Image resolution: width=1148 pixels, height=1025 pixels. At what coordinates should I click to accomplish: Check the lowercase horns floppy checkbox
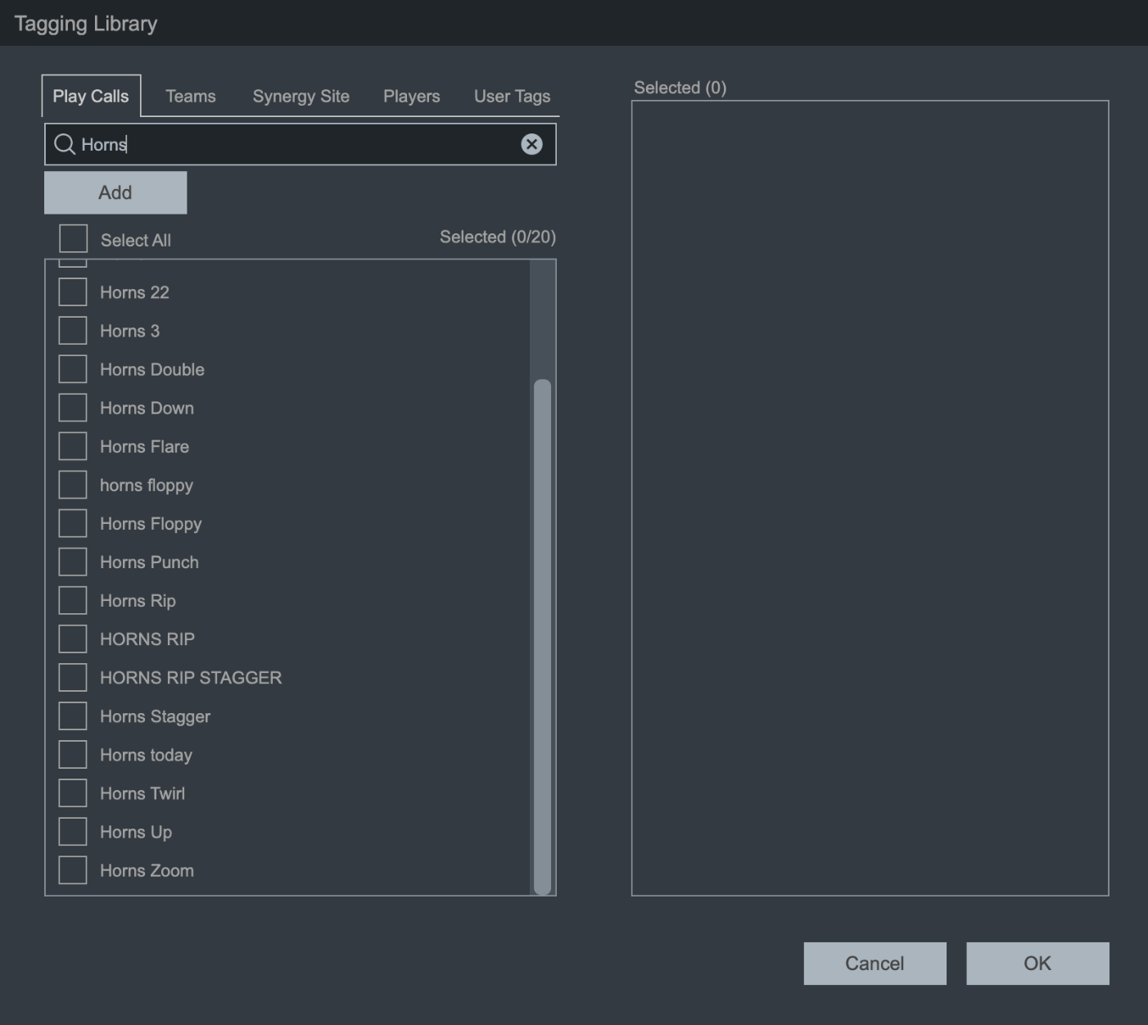pyautogui.click(x=73, y=485)
